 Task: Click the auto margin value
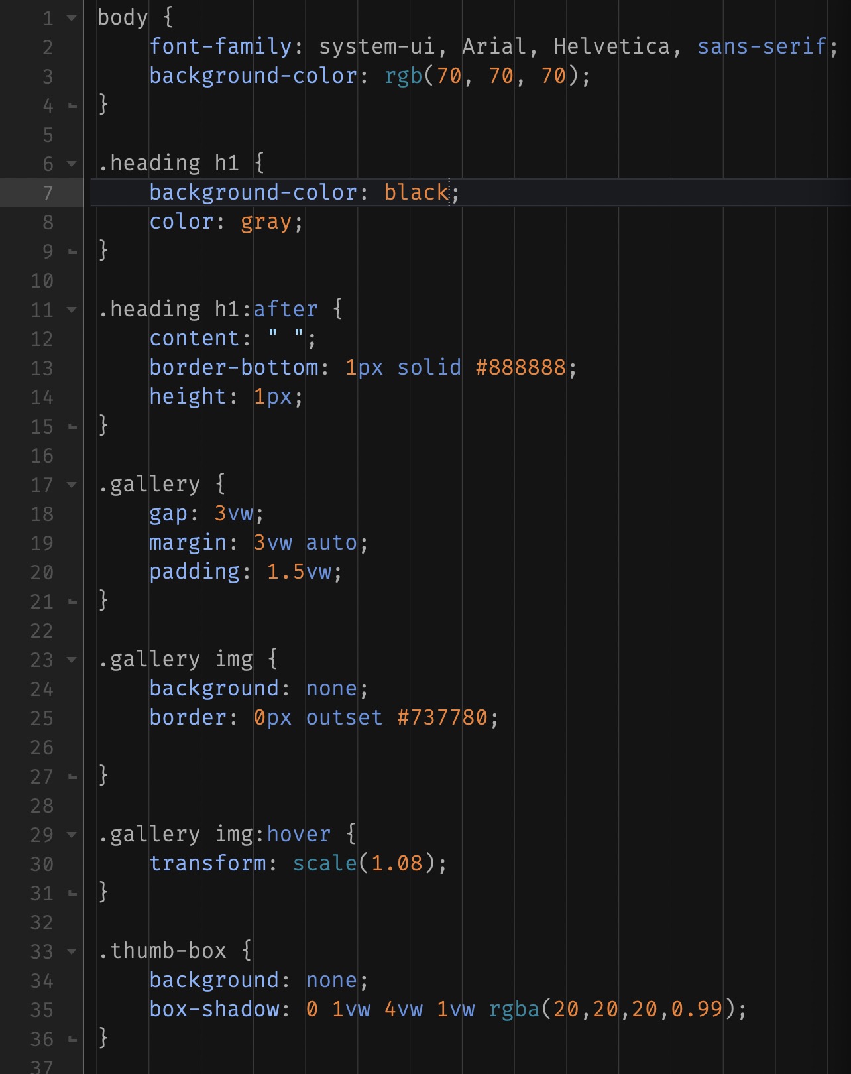pos(332,542)
